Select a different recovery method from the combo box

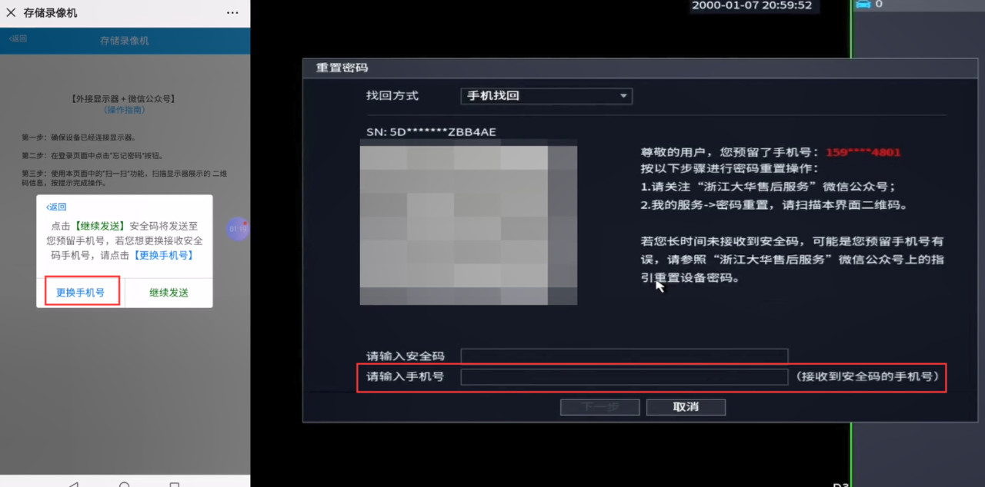coord(546,96)
